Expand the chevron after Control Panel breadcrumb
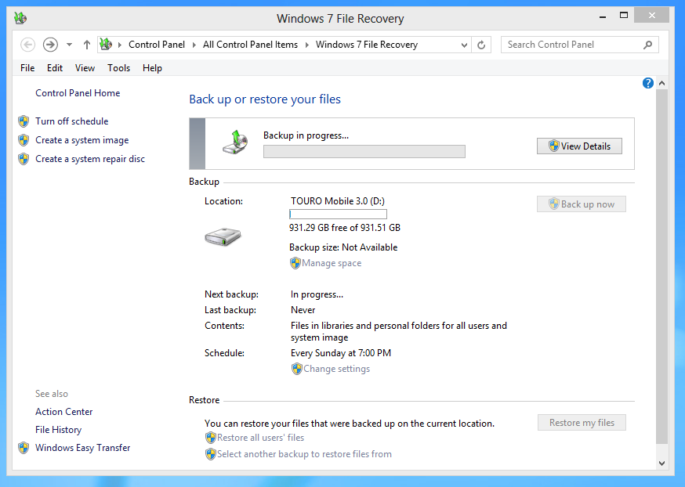This screenshot has width=685, height=487. click(x=194, y=45)
